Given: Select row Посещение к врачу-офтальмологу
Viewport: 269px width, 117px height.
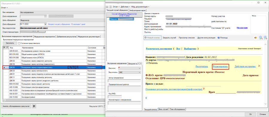Looking at the screenshot, I should pos(54,71).
